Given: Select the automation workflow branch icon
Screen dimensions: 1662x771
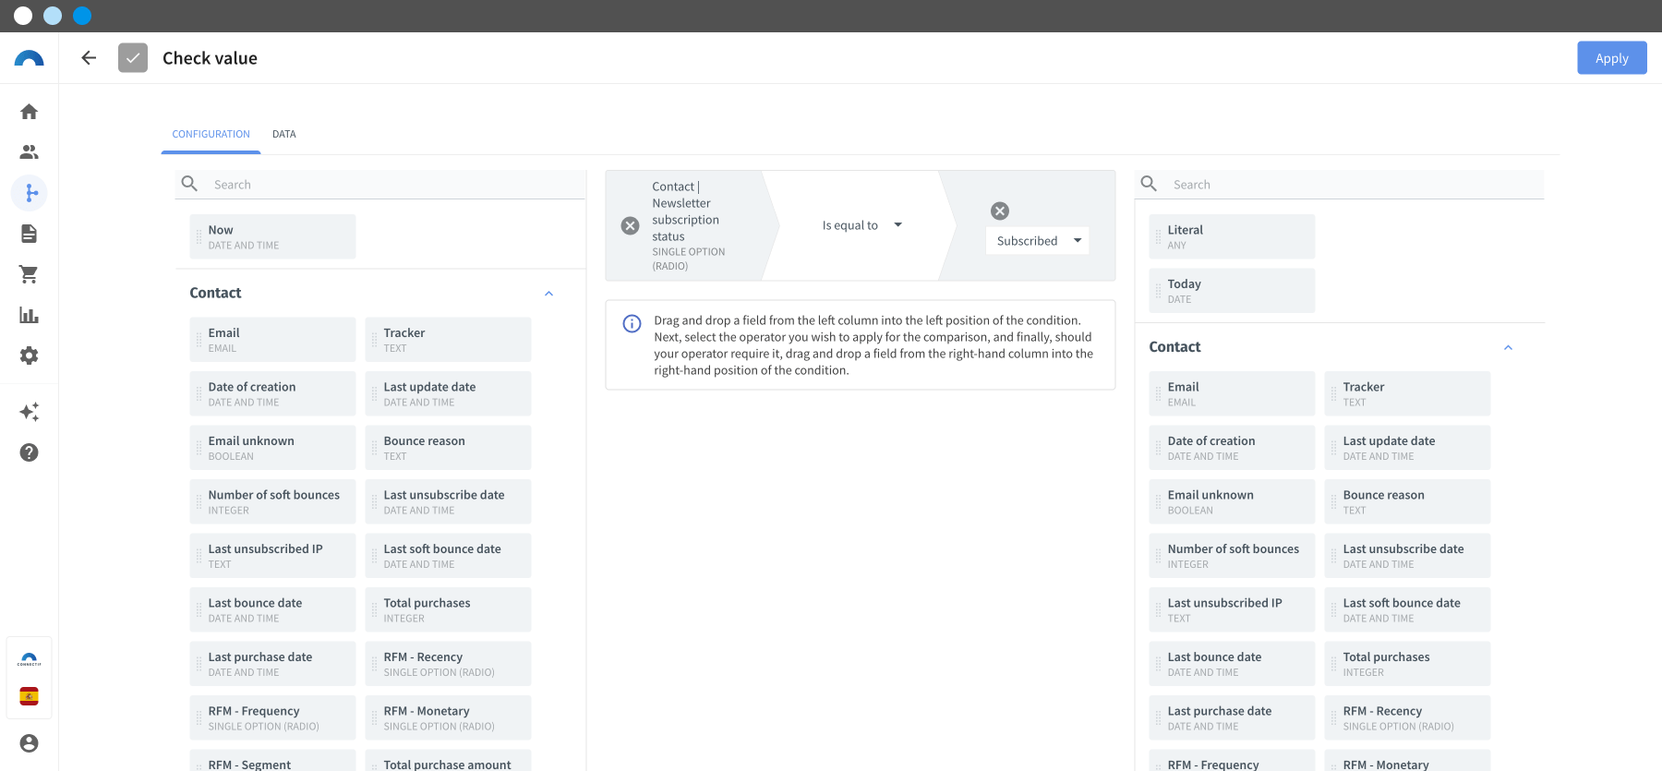Looking at the screenshot, I should [30, 193].
